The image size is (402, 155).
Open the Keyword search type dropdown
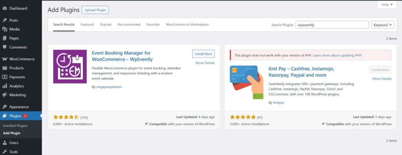click(x=383, y=25)
